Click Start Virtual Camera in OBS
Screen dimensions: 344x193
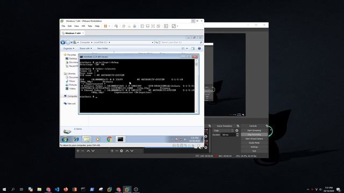[x=254, y=139]
